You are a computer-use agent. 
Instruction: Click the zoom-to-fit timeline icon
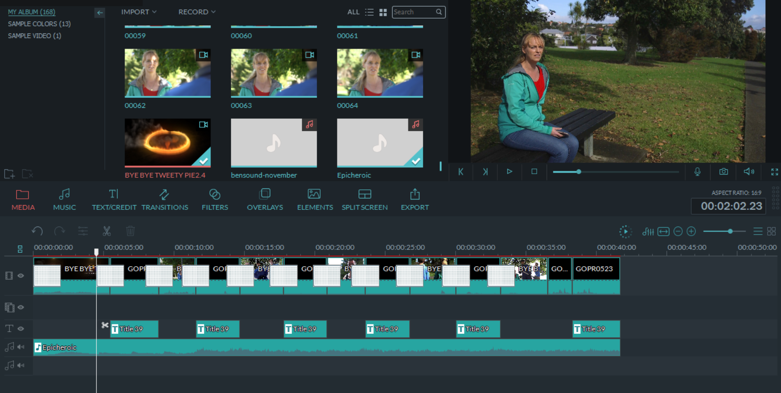coord(663,231)
